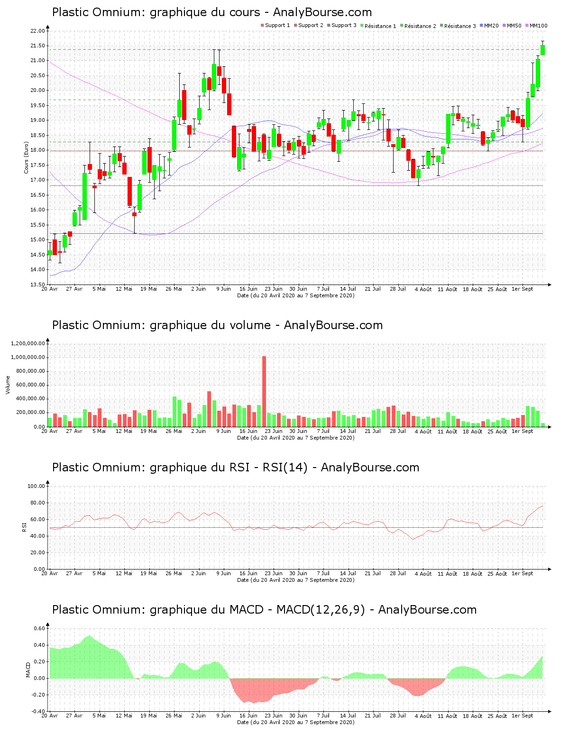Click the 400,000.00 volume axis value
The image size is (569, 735).
click(x=31, y=399)
